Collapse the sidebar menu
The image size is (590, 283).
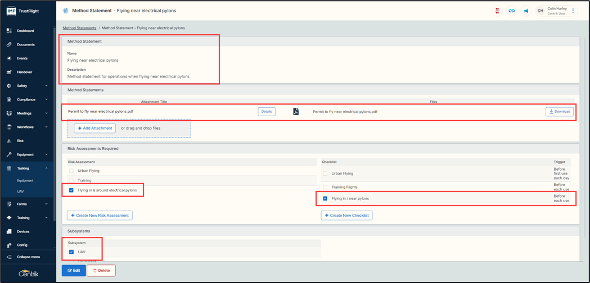tap(28, 257)
